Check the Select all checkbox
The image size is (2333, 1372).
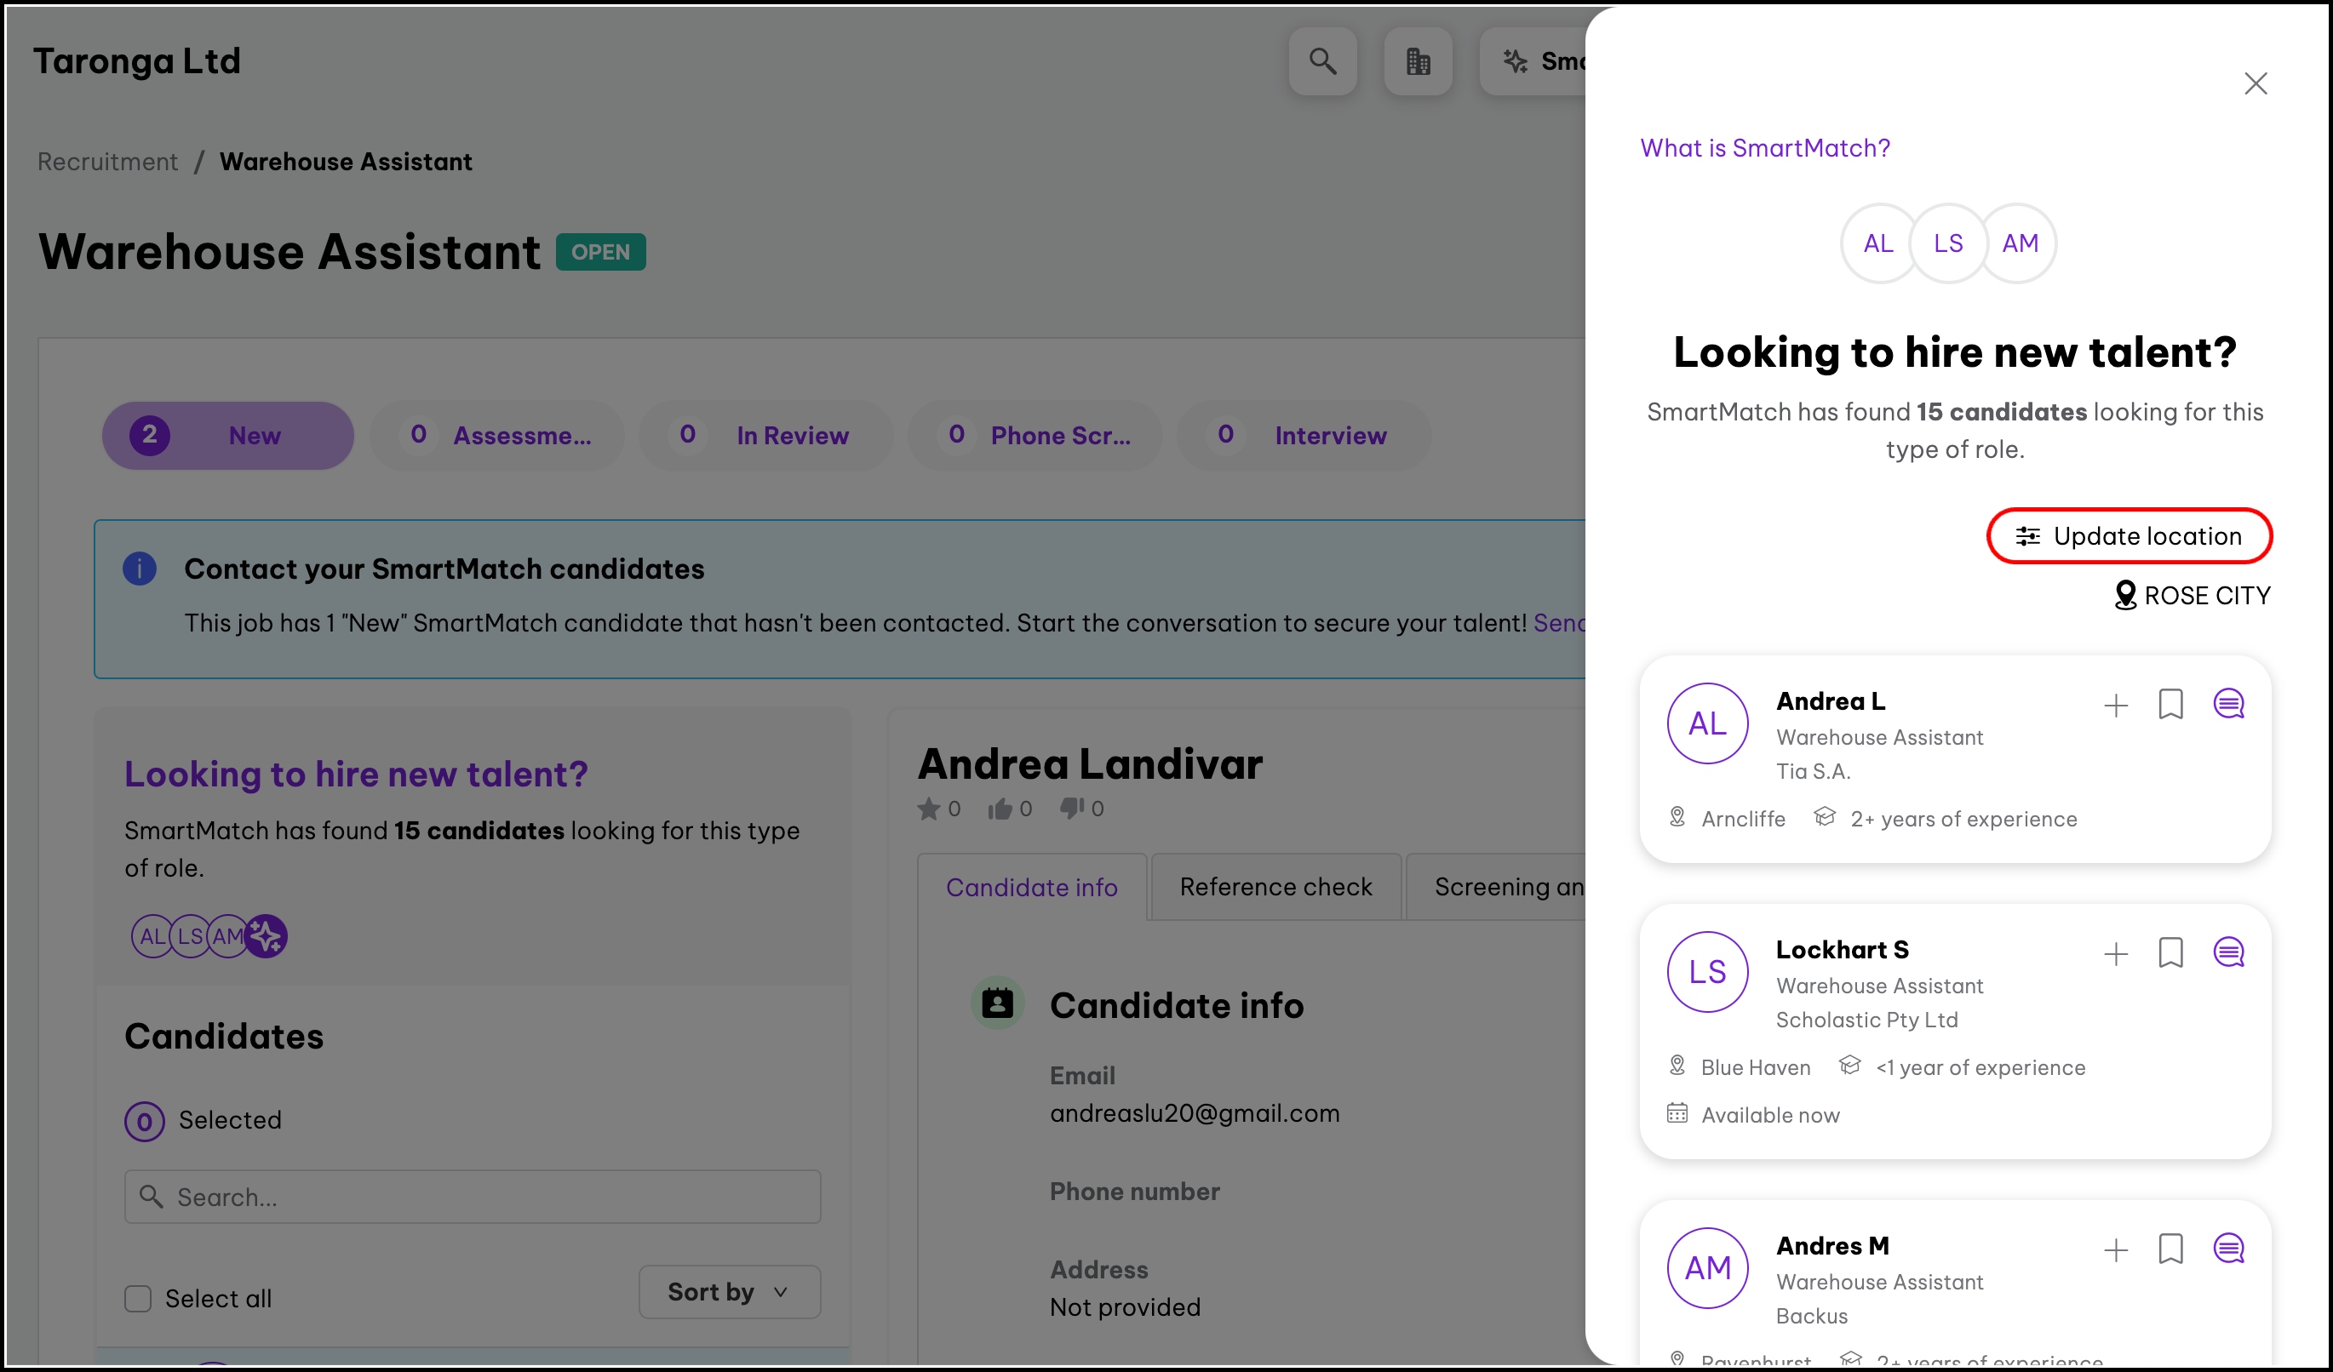point(138,1298)
